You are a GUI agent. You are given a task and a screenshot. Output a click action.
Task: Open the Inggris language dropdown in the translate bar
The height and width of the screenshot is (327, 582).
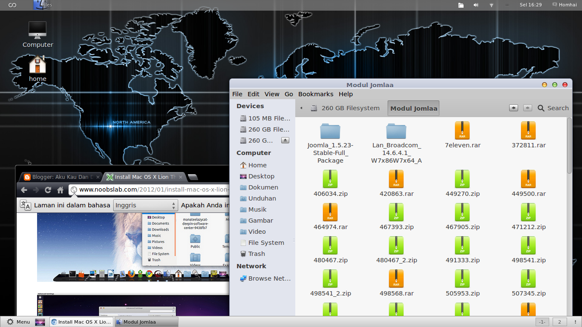click(x=145, y=205)
